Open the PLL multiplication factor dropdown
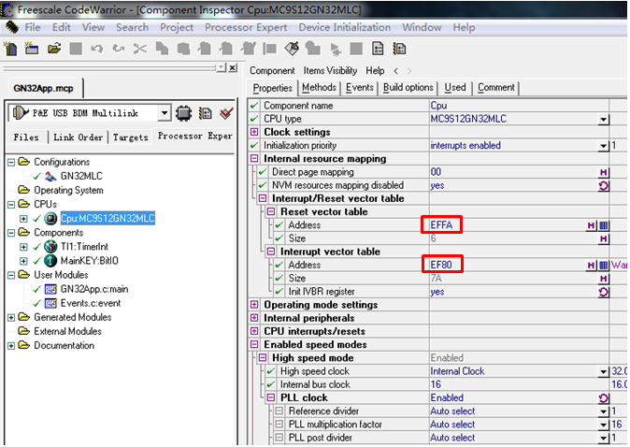The width and height of the screenshot is (630, 447). pyautogui.click(x=604, y=425)
